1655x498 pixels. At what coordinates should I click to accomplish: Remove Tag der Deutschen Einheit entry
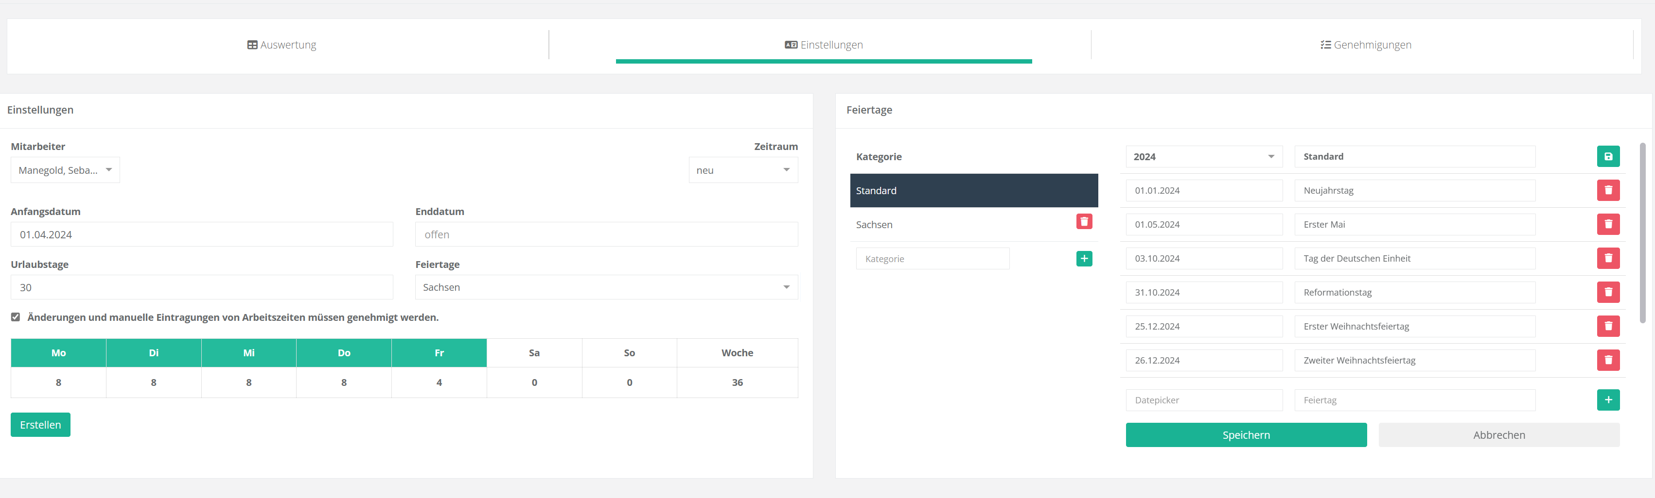pyautogui.click(x=1607, y=259)
